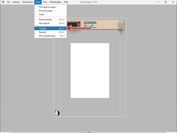Open the Help menu

point(66,2)
